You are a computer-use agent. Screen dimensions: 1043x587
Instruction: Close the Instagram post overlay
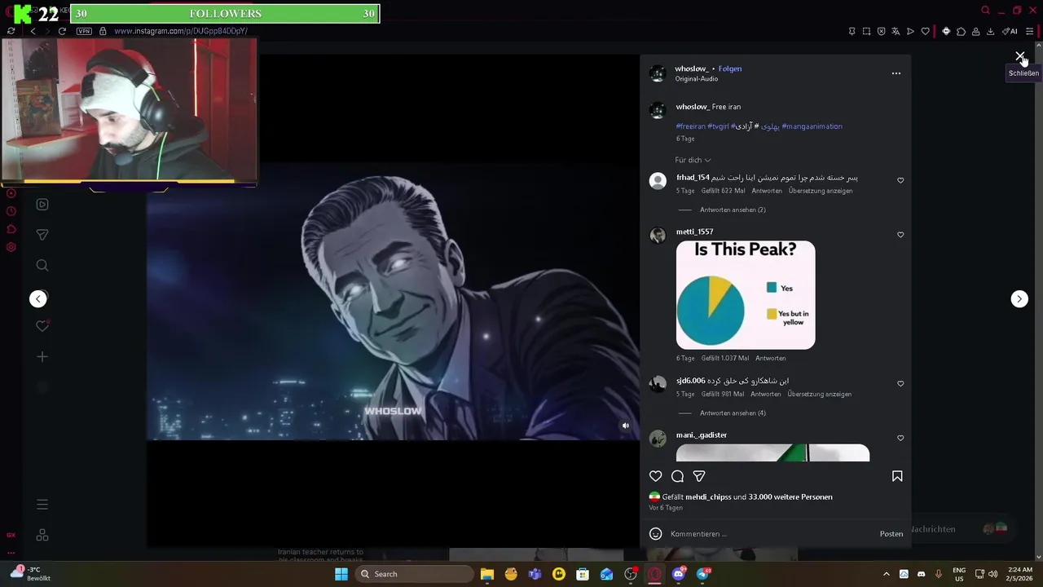1019,56
